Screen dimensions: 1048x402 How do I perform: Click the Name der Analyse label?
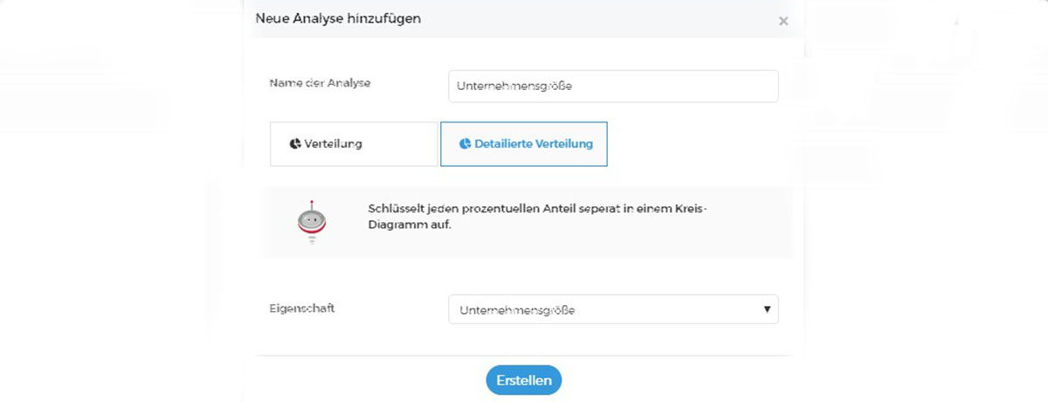click(320, 83)
